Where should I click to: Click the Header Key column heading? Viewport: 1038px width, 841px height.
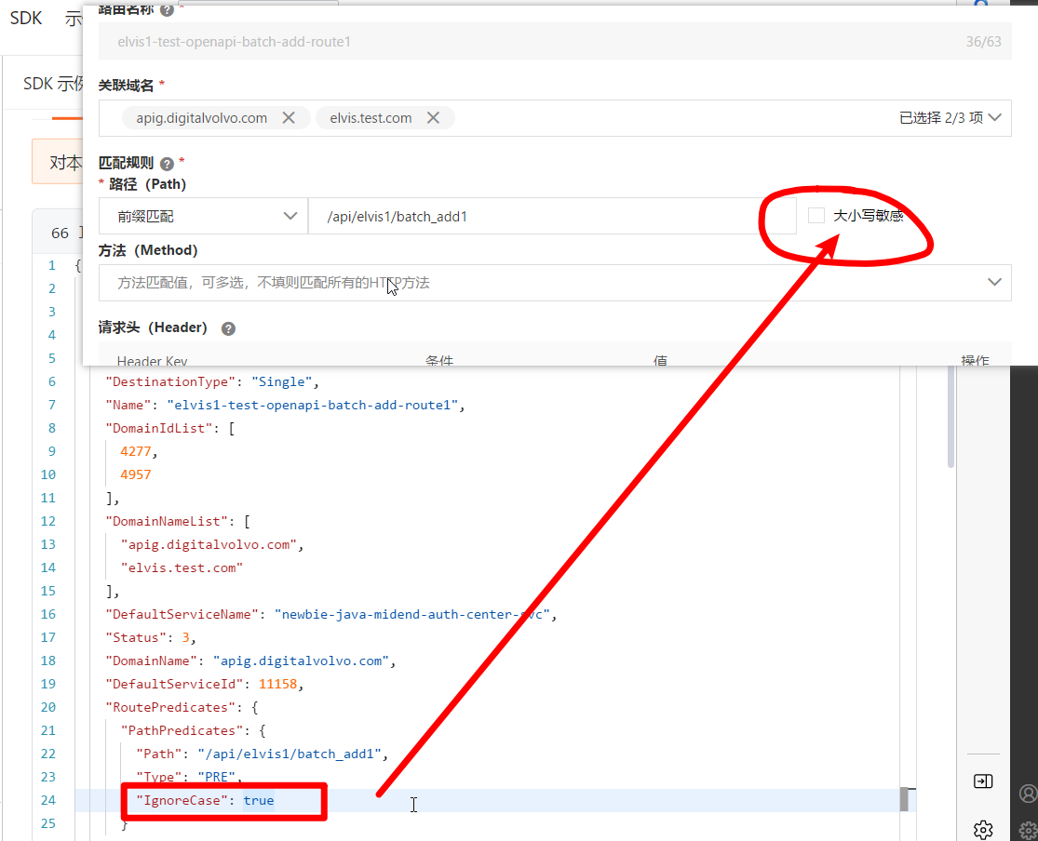(153, 361)
